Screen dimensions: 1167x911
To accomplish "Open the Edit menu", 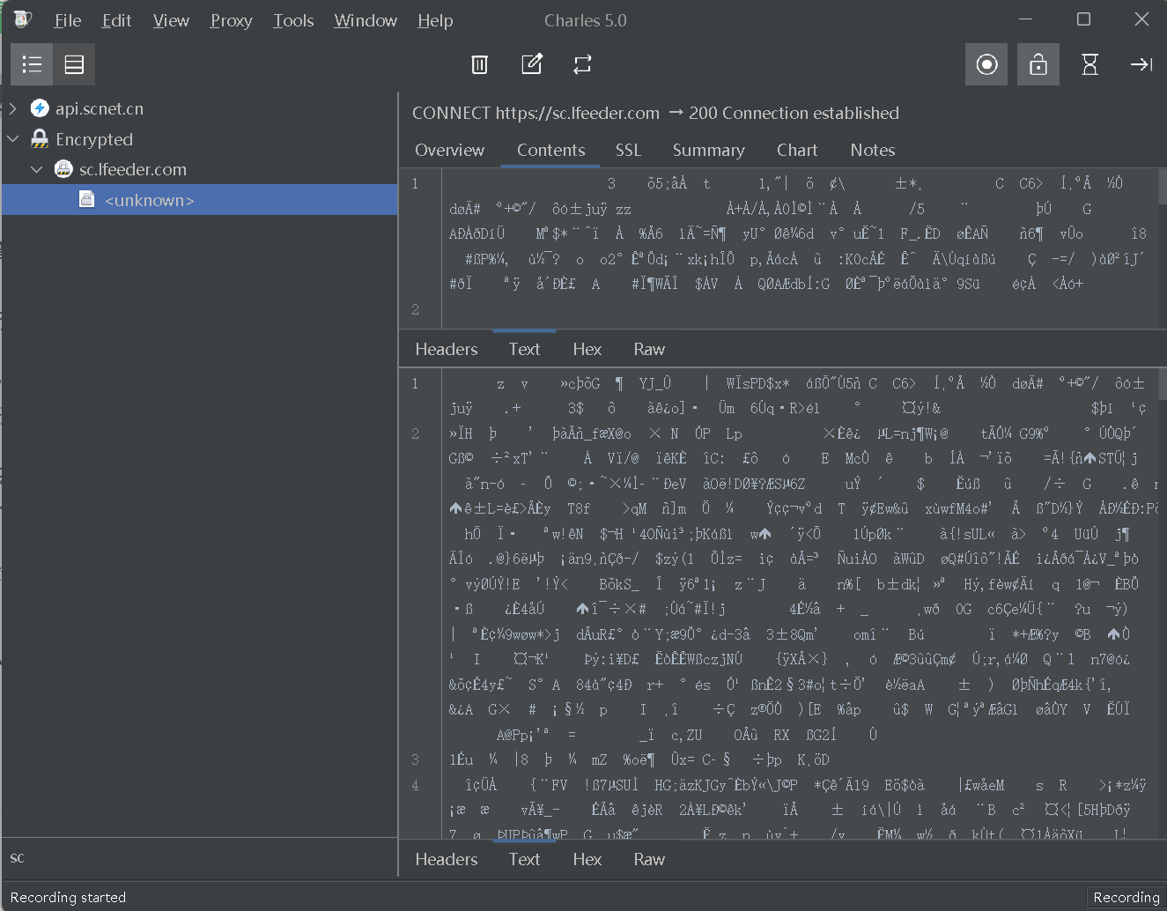I will 116,20.
